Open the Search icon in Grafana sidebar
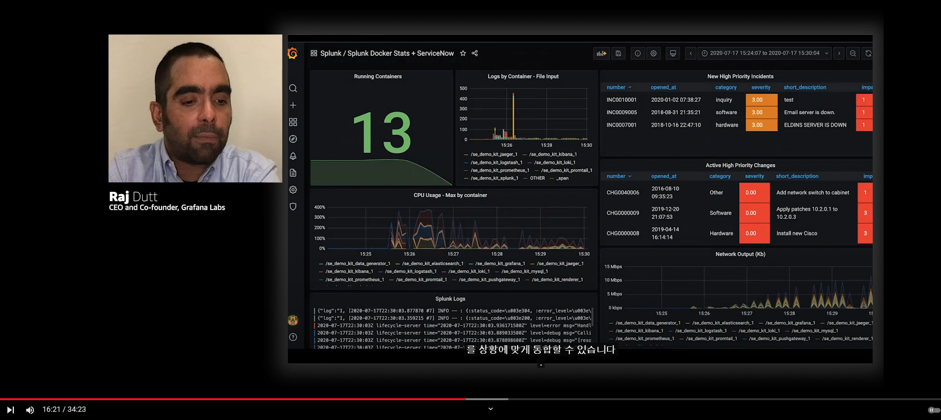Viewport: 941px width, 420px height. [x=293, y=88]
